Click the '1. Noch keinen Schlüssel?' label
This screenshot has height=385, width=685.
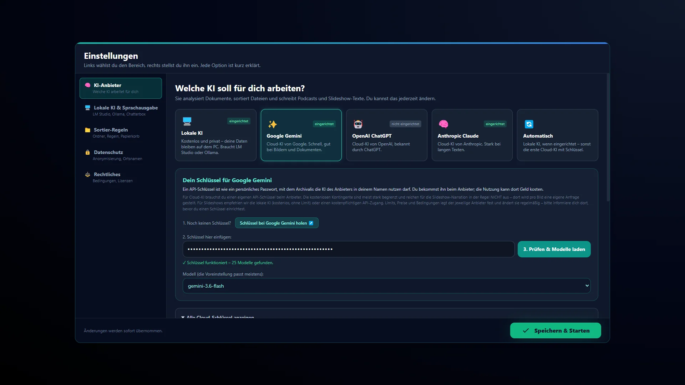click(x=207, y=223)
